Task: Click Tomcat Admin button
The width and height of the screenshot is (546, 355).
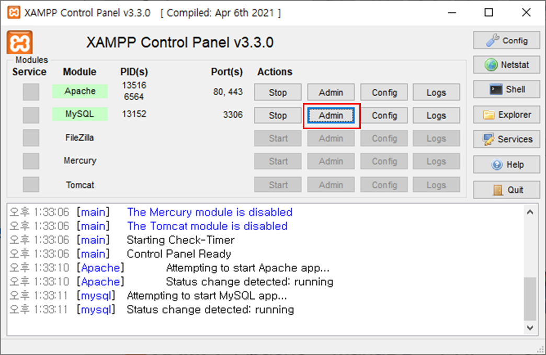Action: coord(331,185)
